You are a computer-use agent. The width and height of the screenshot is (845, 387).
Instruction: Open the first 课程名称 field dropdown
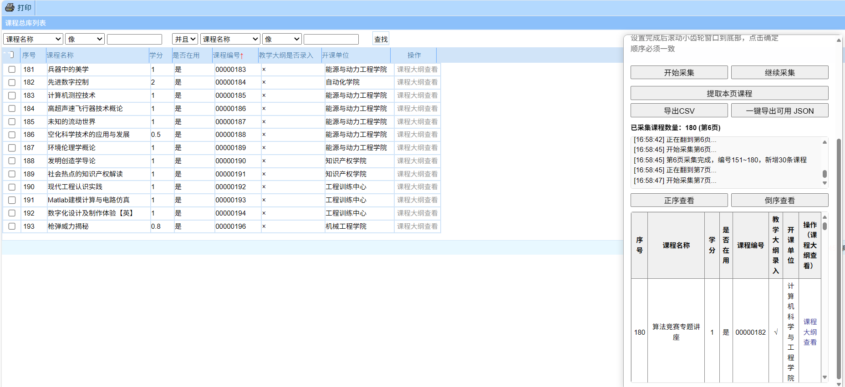coord(33,39)
